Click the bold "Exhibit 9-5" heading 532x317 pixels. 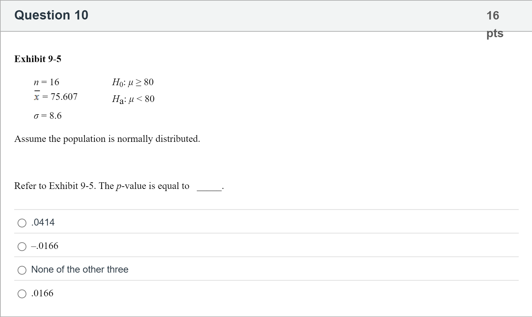point(38,59)
